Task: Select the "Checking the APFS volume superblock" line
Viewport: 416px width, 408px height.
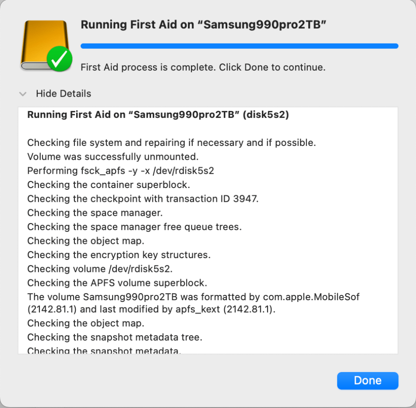Action: coord(117,283)
